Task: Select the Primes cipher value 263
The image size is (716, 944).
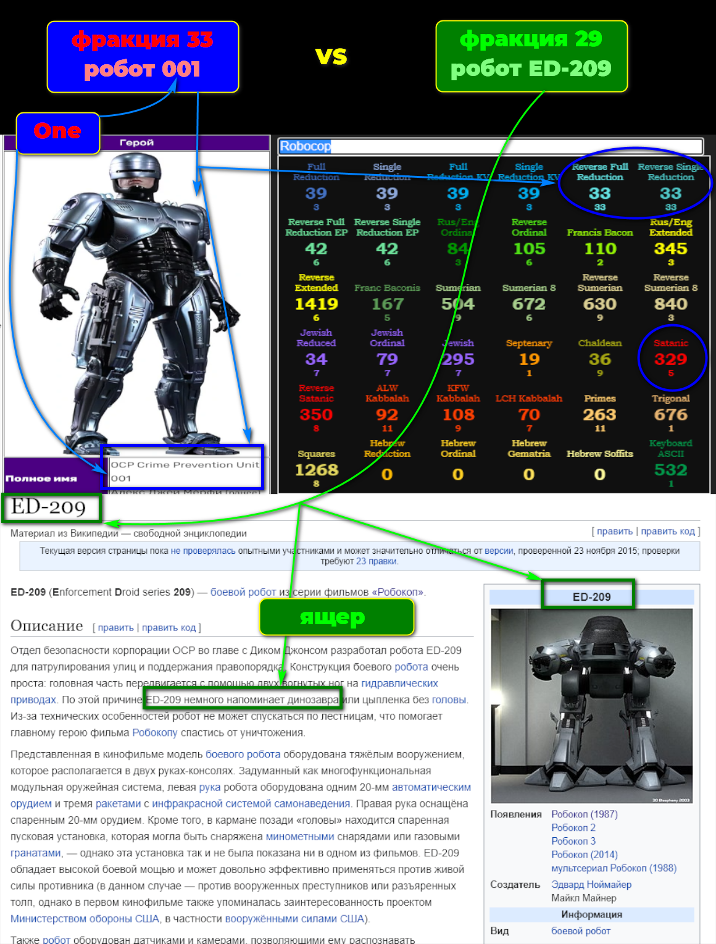Action: click(x=600, y=415)
